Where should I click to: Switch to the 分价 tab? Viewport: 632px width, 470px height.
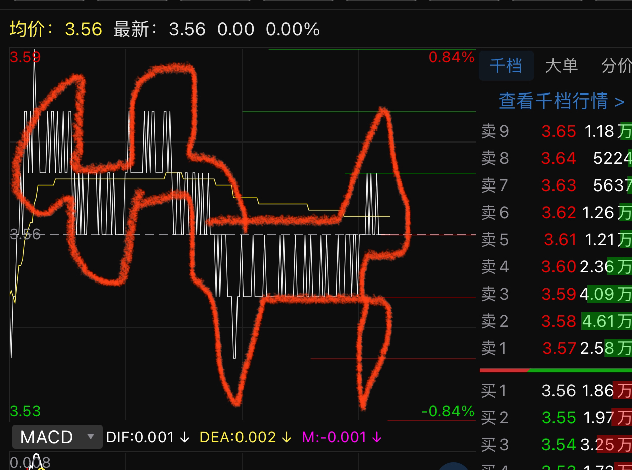[616, 66]
